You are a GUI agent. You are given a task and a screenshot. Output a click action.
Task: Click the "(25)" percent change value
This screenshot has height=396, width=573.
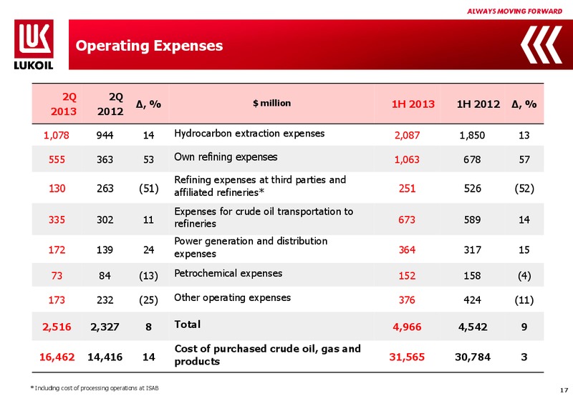pos(148,300)
